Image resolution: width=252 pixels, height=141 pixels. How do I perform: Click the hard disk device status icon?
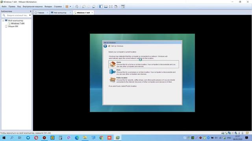coord(222,133)
